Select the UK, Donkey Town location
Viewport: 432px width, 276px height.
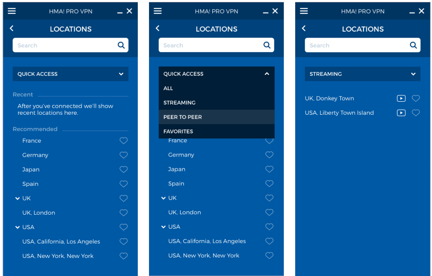(329, 99)
